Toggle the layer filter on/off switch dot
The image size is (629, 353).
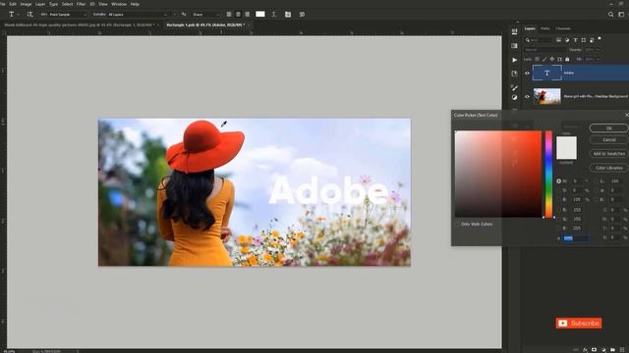click(x=600, y=38)
